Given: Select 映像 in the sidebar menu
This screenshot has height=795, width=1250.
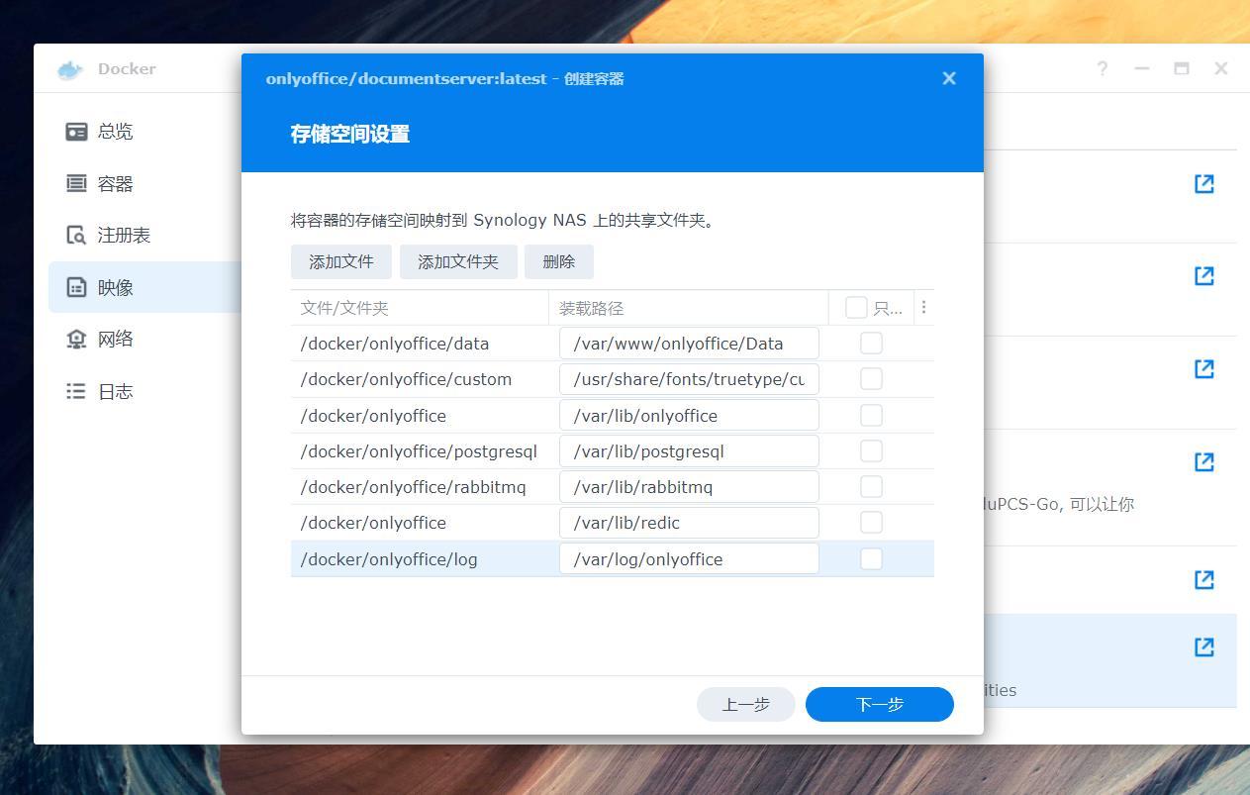Looking at the screenshot, I should (x=75, y=287).
